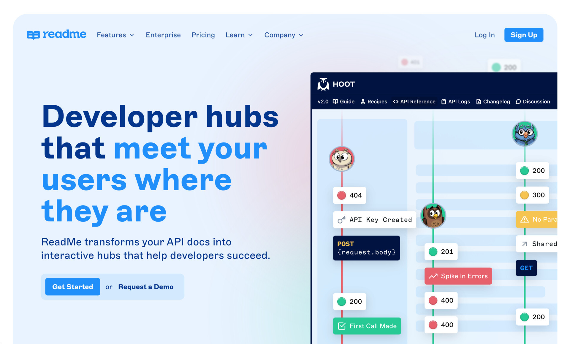Click the Recipes flask icon
This screenshot has height=344, width=570.
coord(363,102)
